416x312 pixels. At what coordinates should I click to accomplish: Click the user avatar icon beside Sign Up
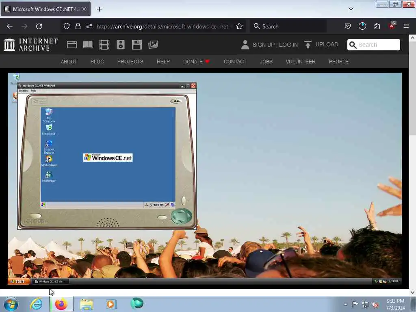[245, 45]
